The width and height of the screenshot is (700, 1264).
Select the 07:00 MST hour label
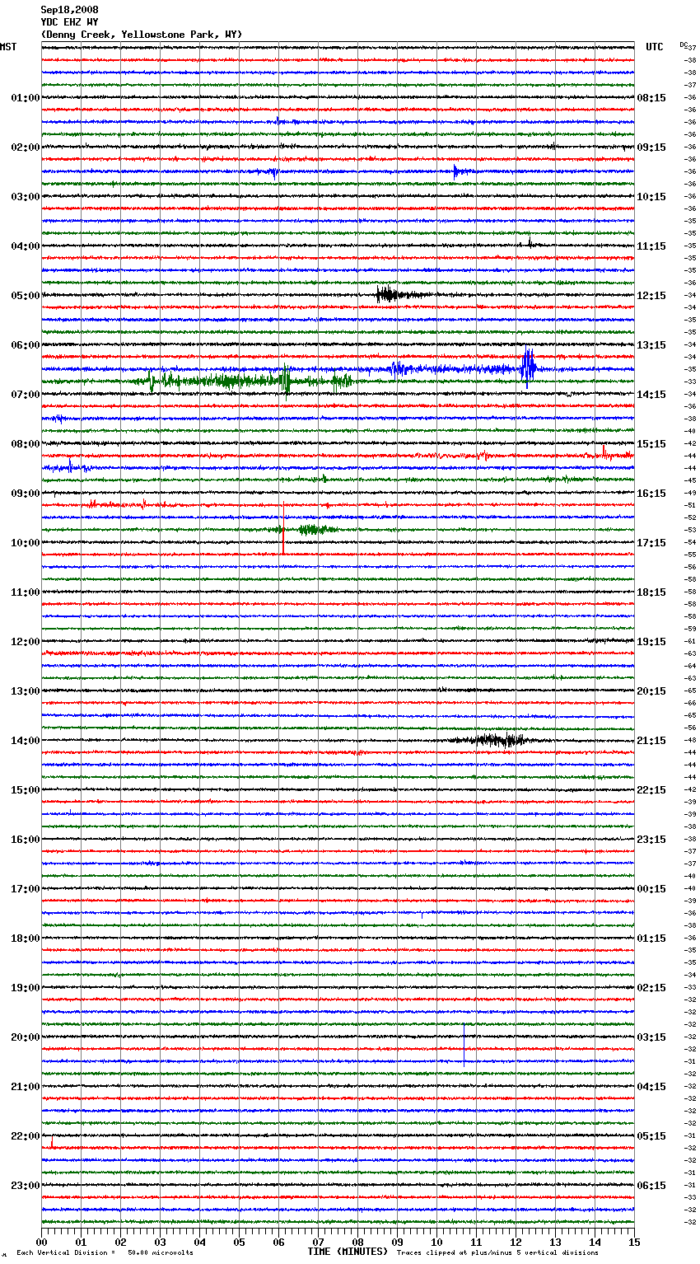pos(26,395)
